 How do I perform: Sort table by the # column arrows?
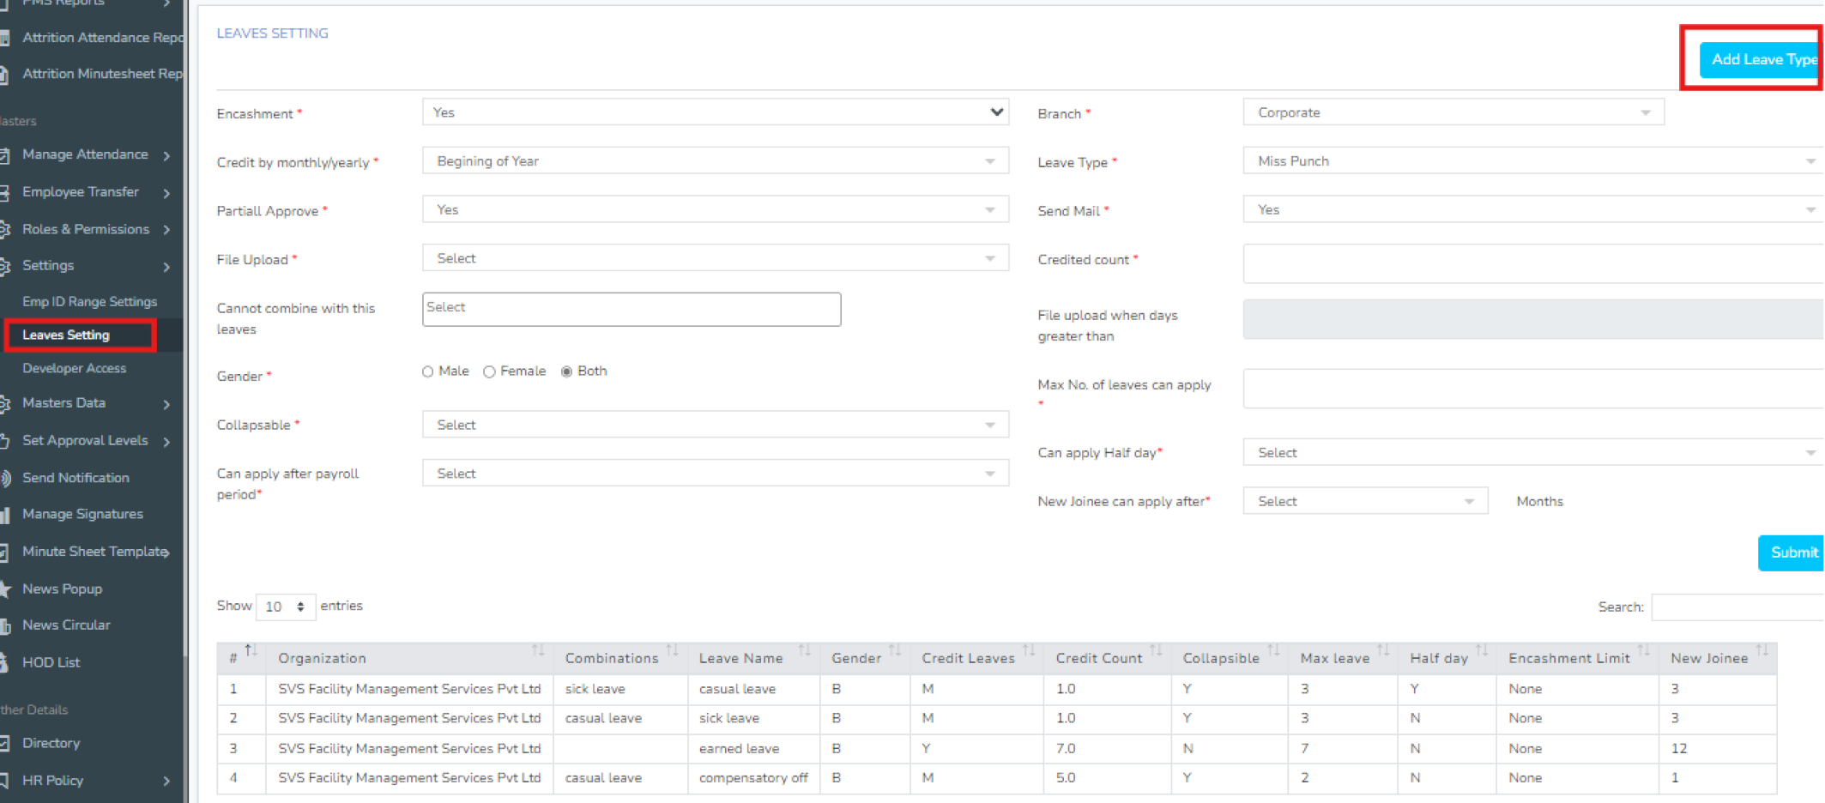coord(251,651)
